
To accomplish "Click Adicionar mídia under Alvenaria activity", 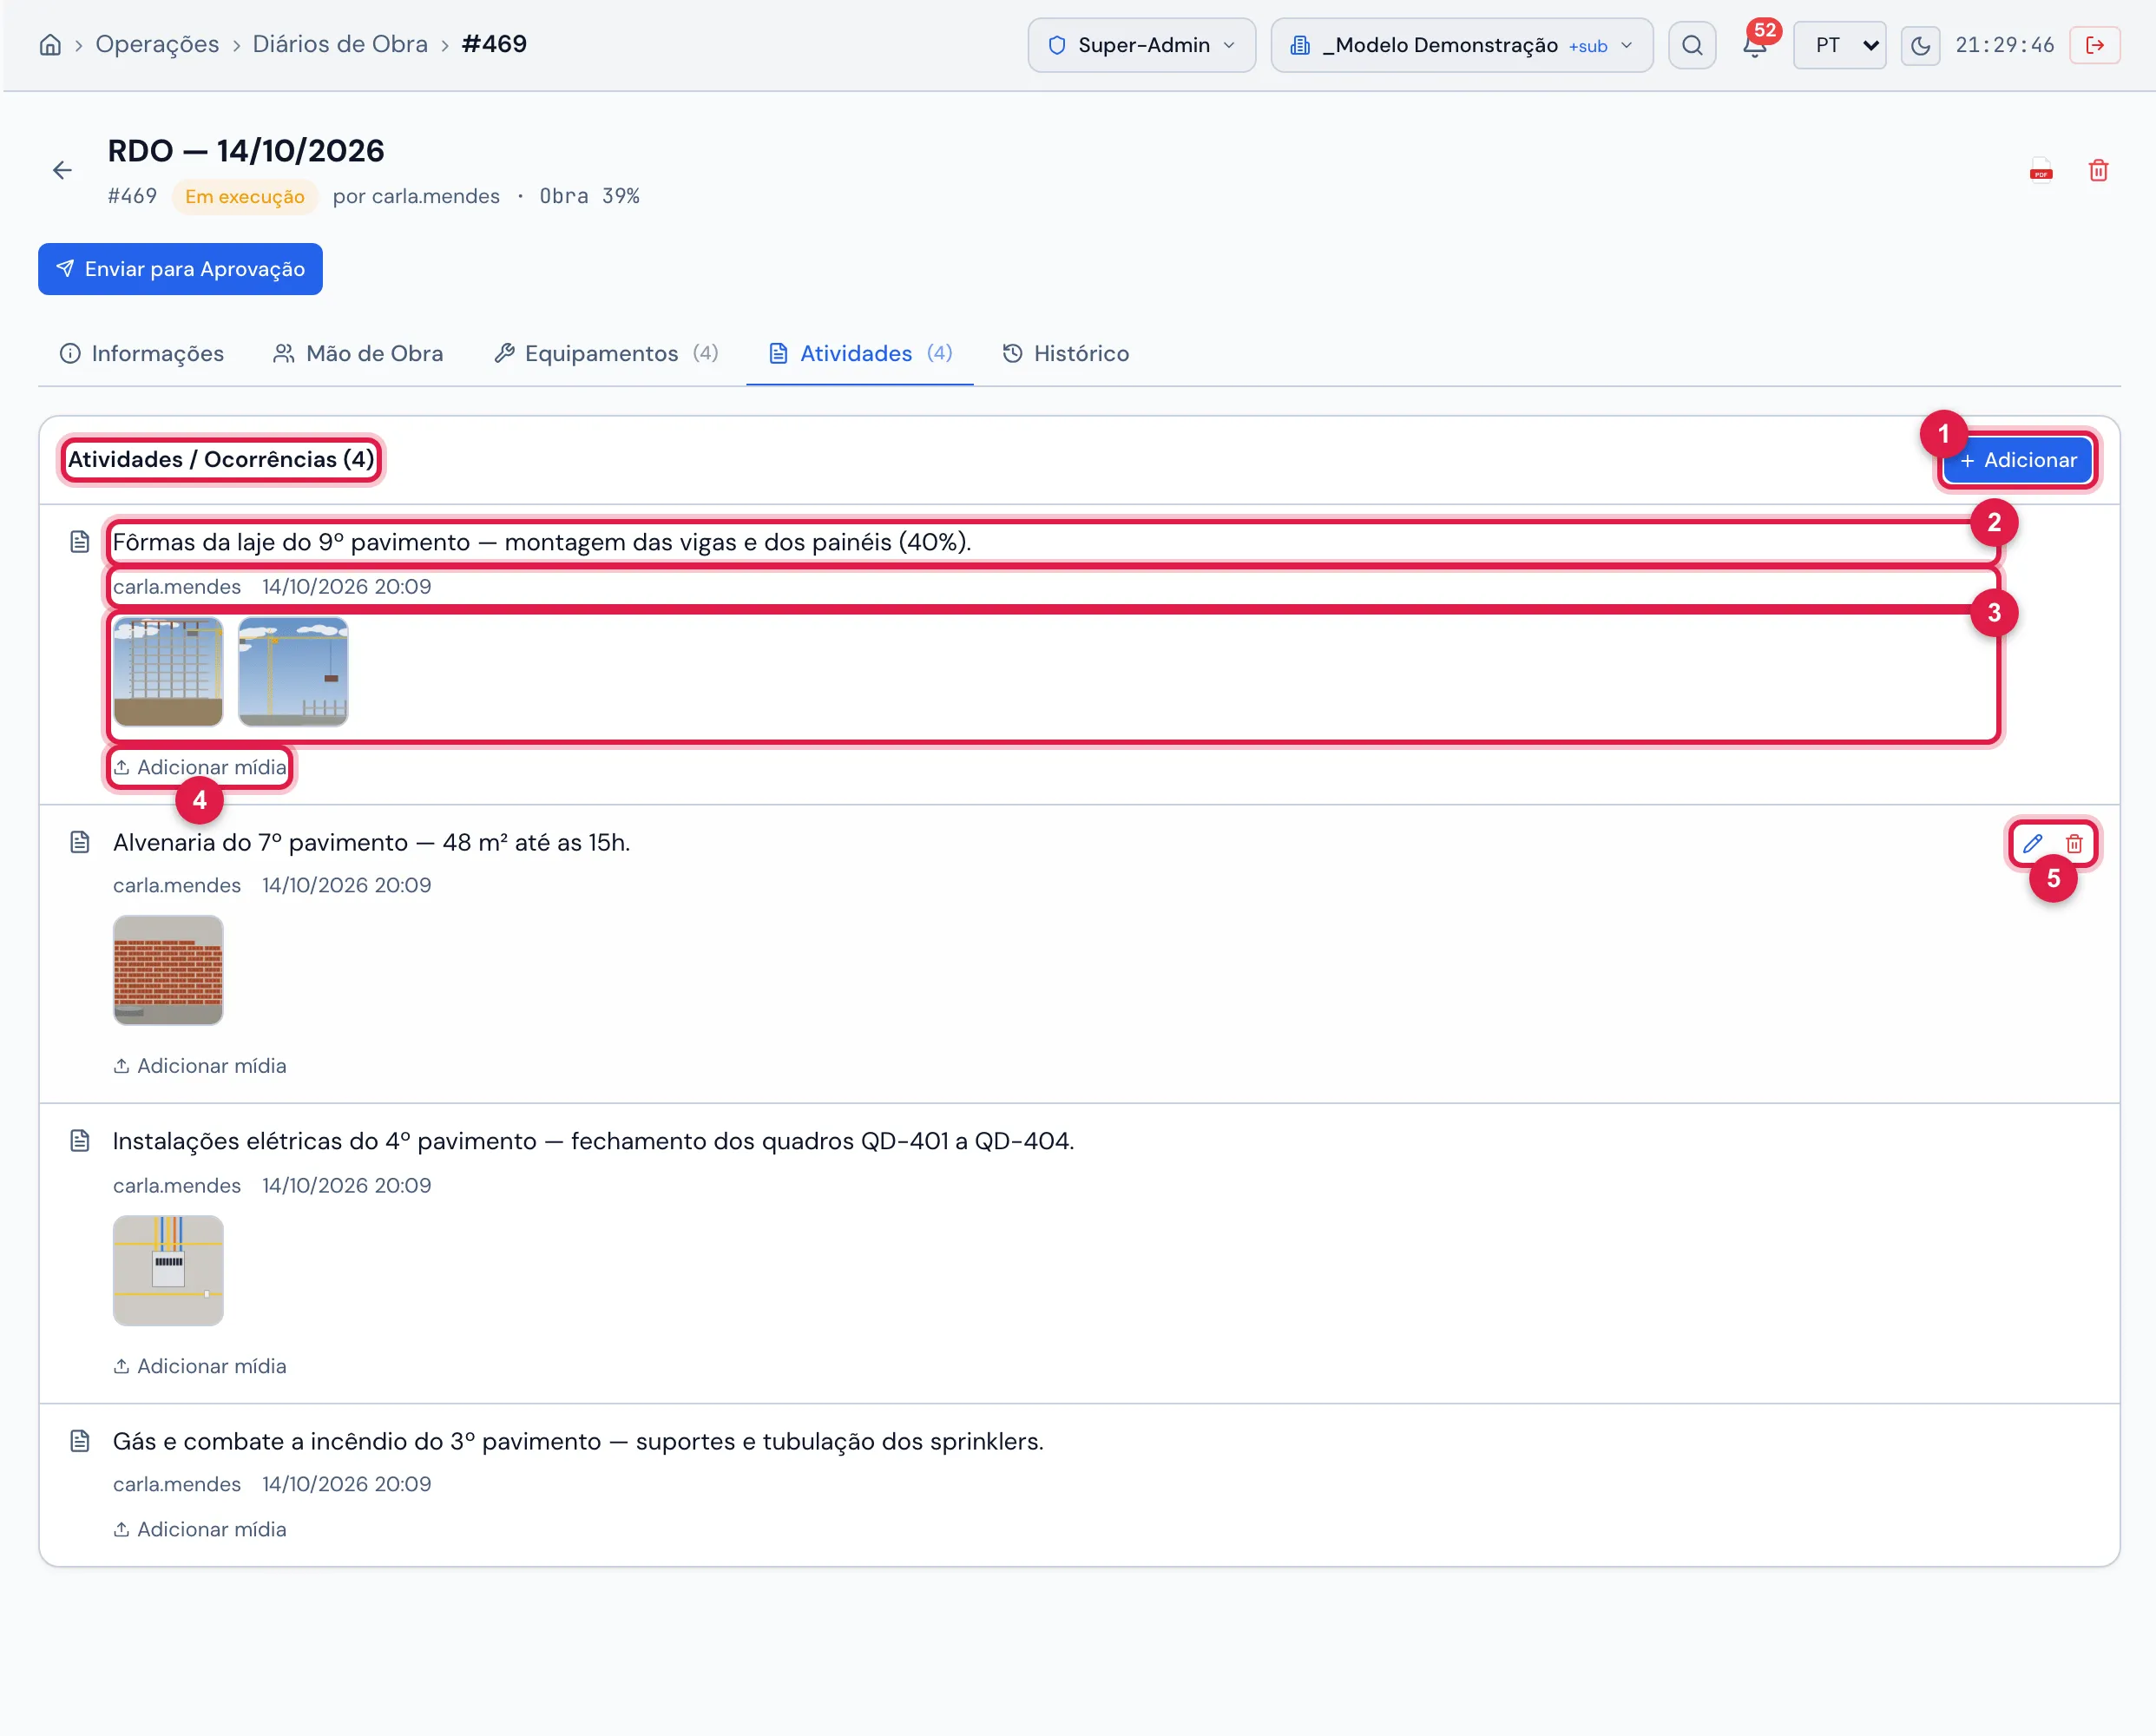I will pos(200,1066).
